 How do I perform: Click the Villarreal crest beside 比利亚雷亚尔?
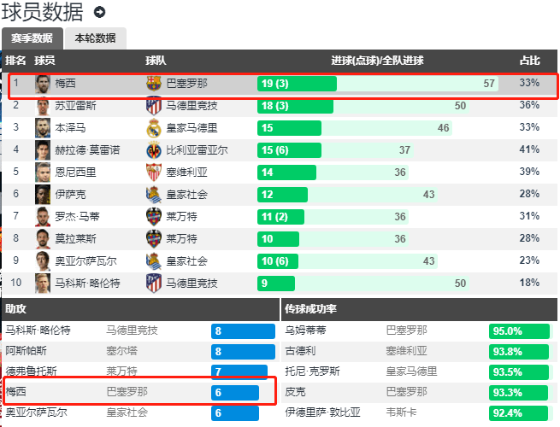(154, 150)
